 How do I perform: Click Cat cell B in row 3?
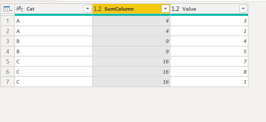point(54,41)
